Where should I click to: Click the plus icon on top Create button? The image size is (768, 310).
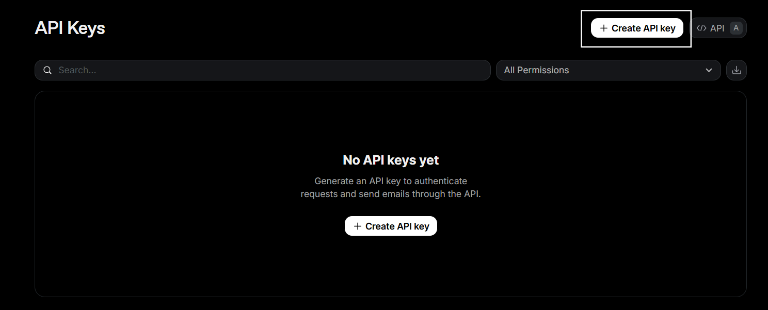(x=603, y=28)
